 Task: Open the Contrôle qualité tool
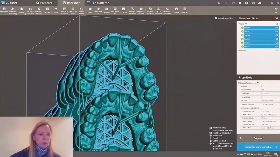(x=39, y=10)
